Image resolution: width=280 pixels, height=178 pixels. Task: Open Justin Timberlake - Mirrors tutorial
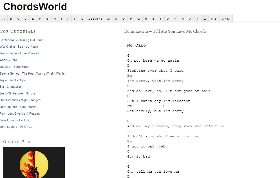(17, 94)
